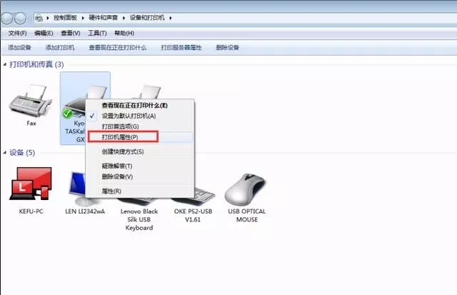Image resolution: width=457 pixels, height=295 pixels.
Task: Open the 帮助(H) menu
Action: [124, 34]
